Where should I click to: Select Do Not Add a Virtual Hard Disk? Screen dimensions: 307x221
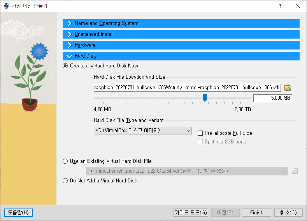(65, 181)
